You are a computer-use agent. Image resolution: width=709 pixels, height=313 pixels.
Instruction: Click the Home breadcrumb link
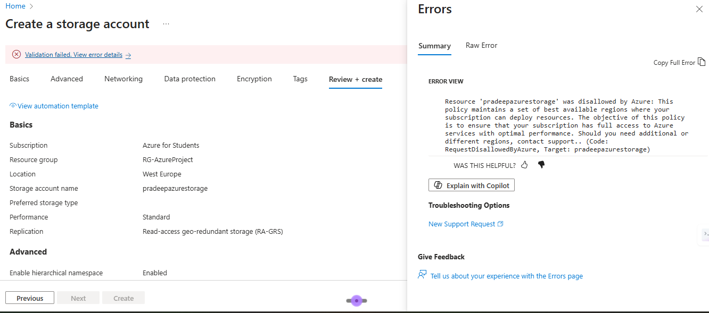(15, 6)
